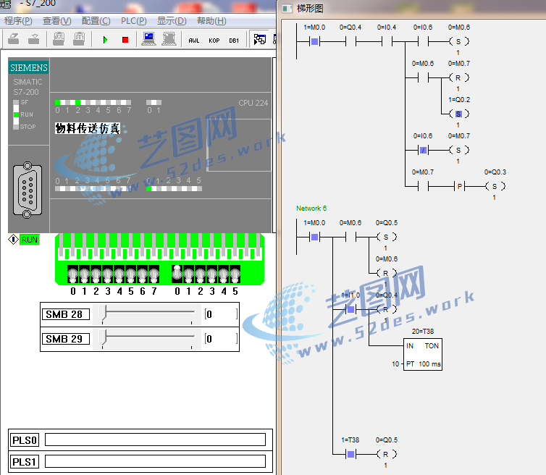
Task: Click the set coil under 0=Q0.3
Action: click(x=495, y=186)
